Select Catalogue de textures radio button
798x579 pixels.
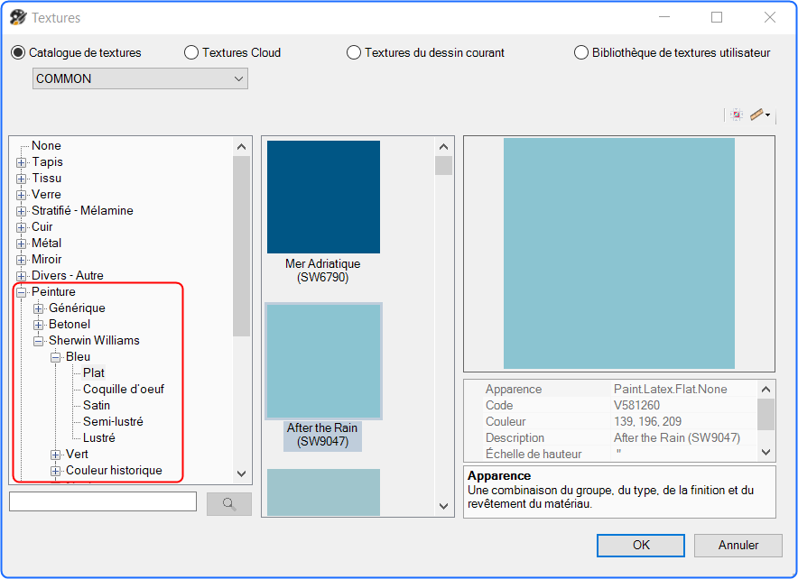pos(18,52)
